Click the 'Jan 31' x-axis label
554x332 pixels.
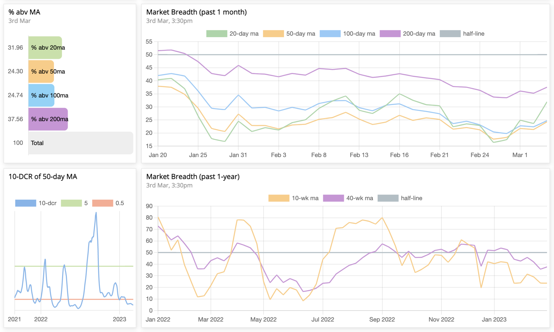[238, 155]
